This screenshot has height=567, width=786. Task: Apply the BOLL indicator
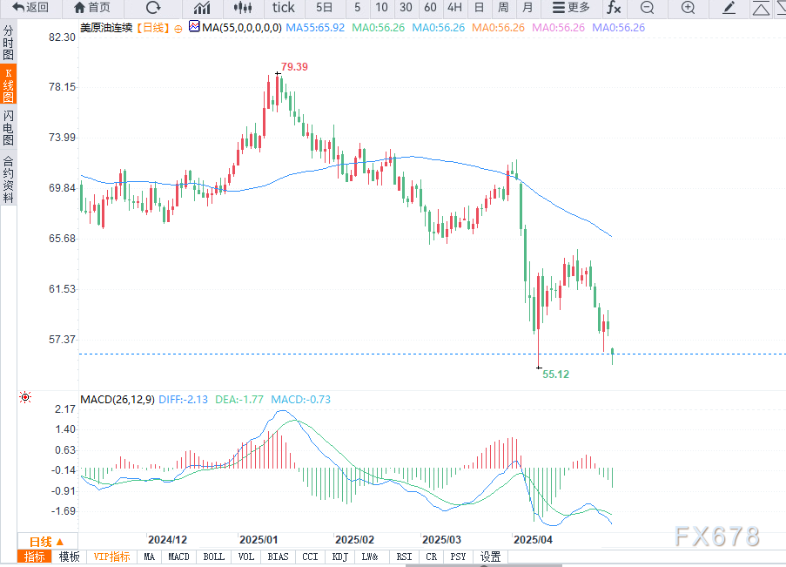(214, 557)
